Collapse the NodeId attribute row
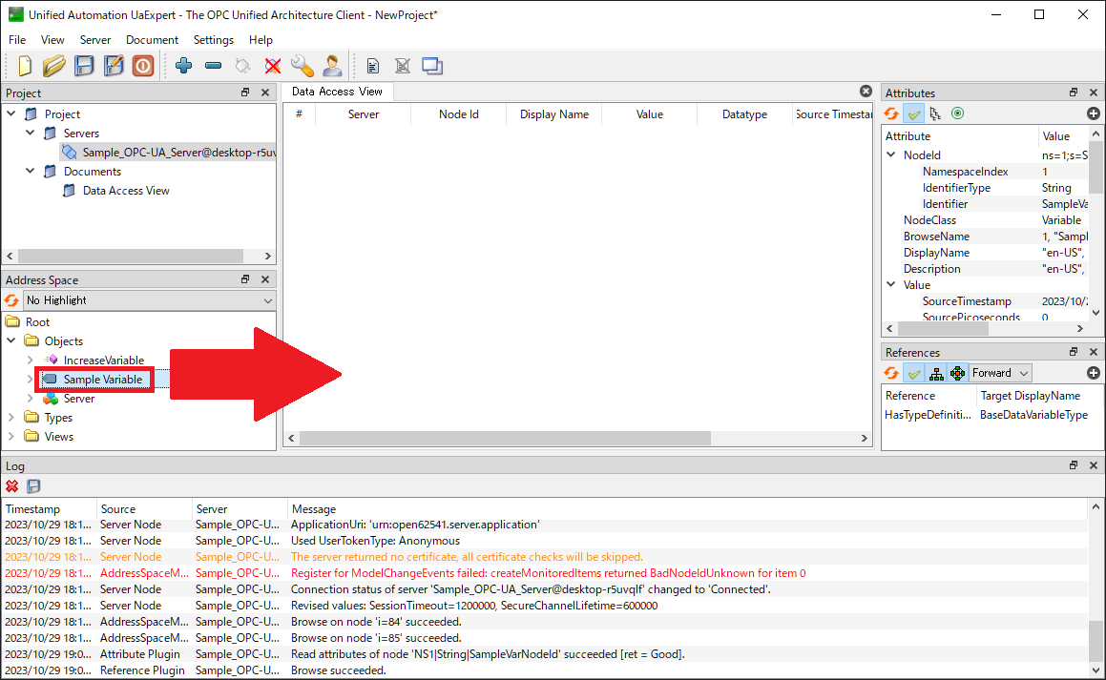Viewport: 1106px width, 680px height. (x=891, y=155)
